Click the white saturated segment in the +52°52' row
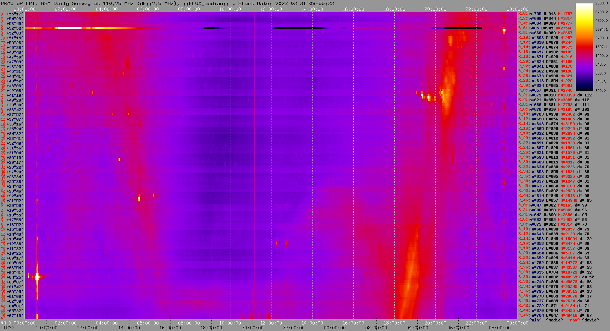The height and width of the screenshot is (331, 610). [x=69, y=28]
